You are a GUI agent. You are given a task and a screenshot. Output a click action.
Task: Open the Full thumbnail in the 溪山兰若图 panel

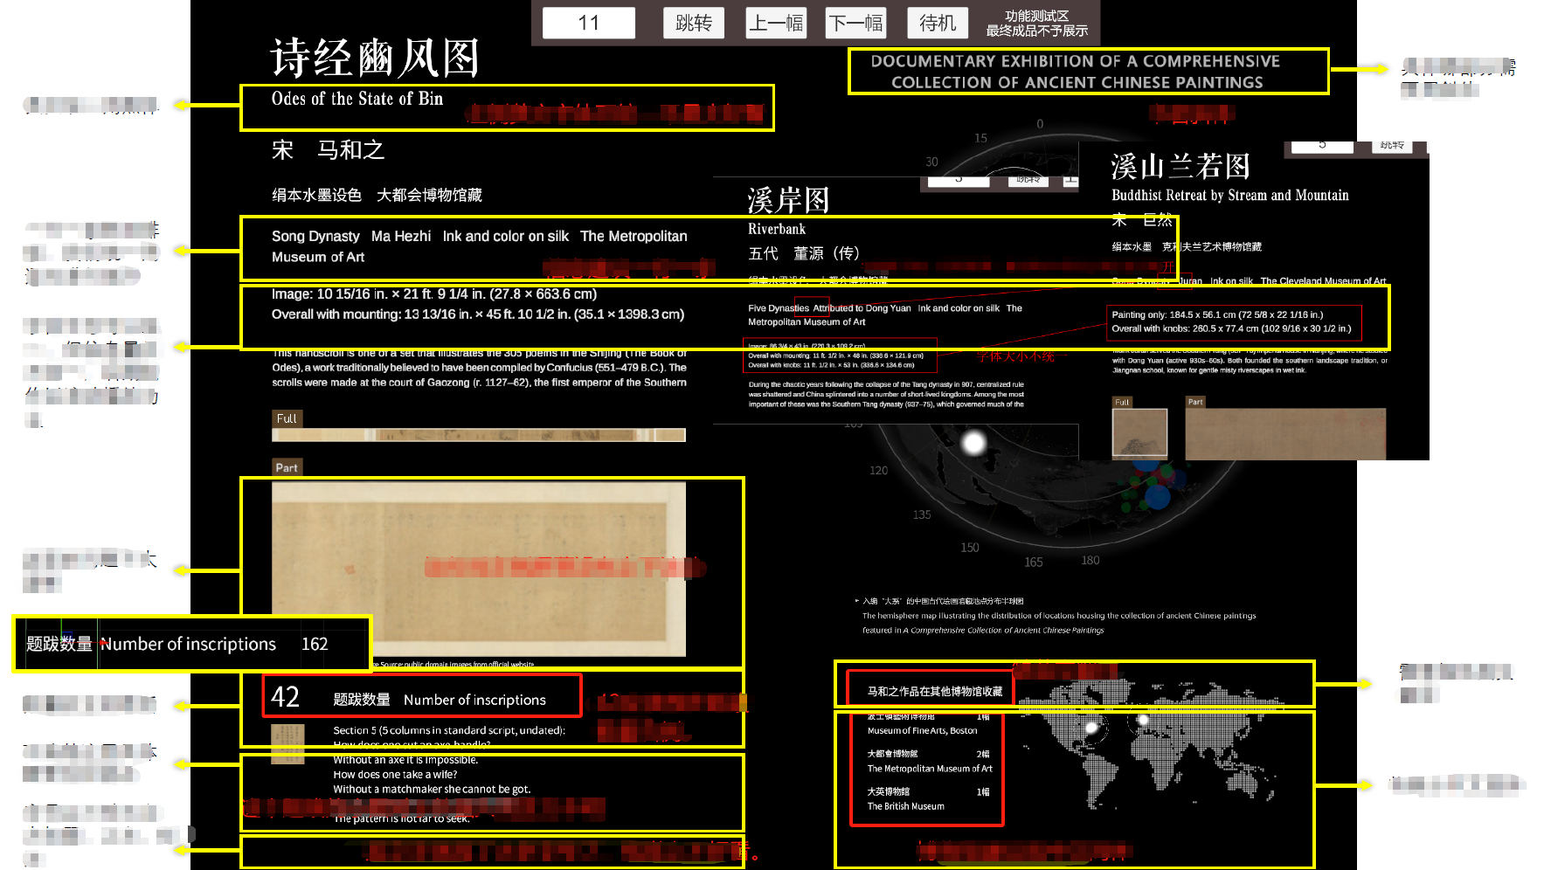coord(1139,432)
